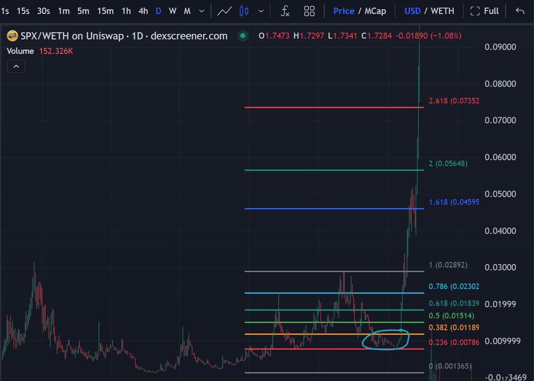Choose the 1h timeframe
Viewport: 534px width, 381px height.
point(126,11)
